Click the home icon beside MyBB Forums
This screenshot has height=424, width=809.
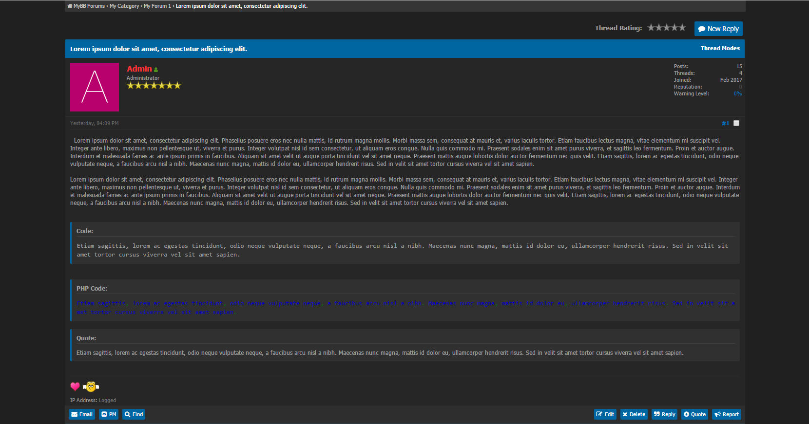[x=70, y=6]
